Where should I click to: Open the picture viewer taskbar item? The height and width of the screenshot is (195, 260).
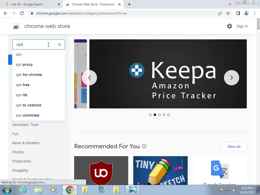coord(133,190)
